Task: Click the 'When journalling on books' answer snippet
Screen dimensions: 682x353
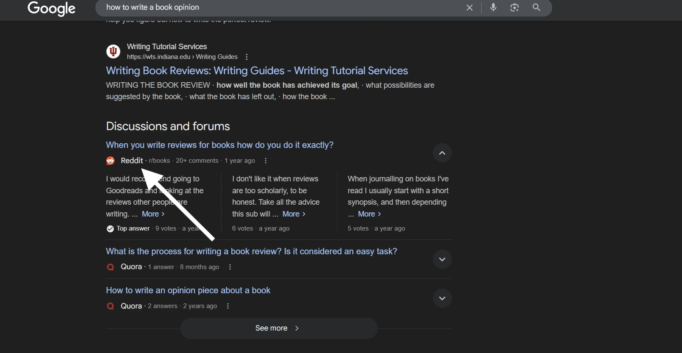Action: [398, 196]
